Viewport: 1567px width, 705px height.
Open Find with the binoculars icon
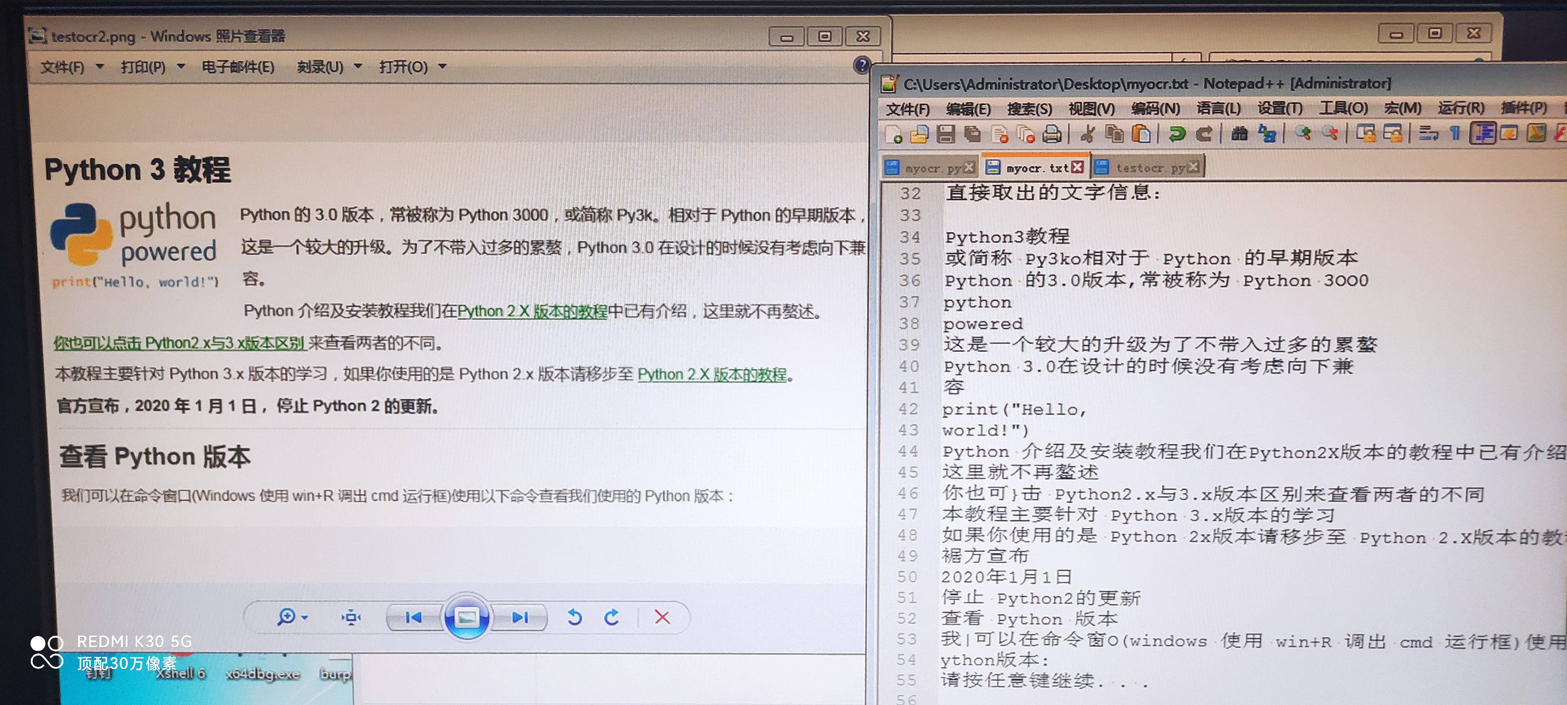point(1239,133)
